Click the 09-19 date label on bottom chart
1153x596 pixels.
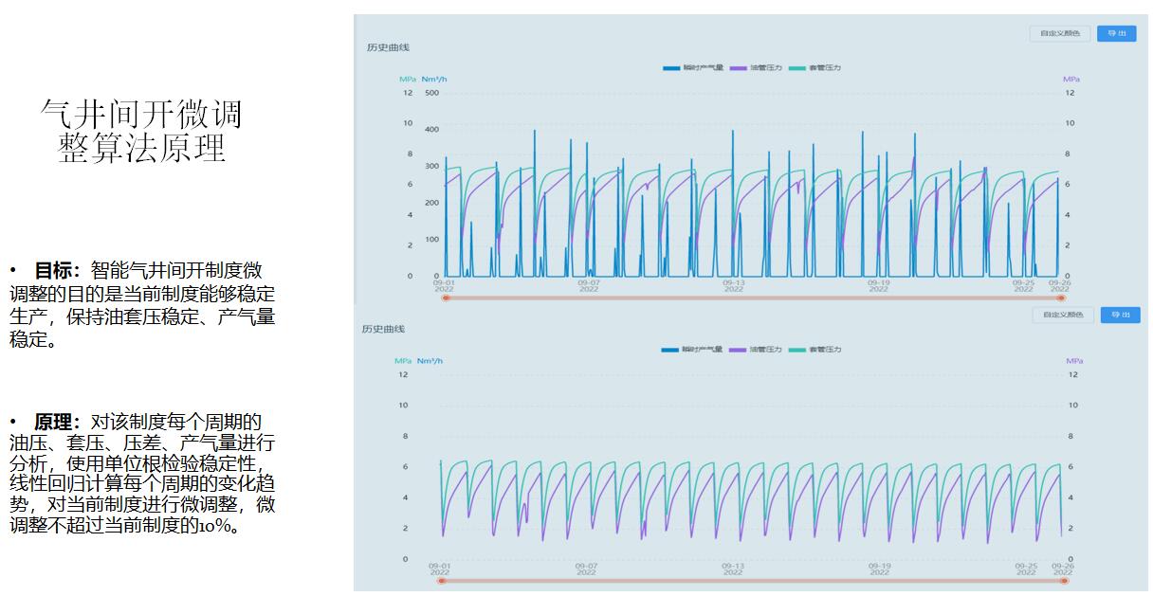[x=879, y=568]
